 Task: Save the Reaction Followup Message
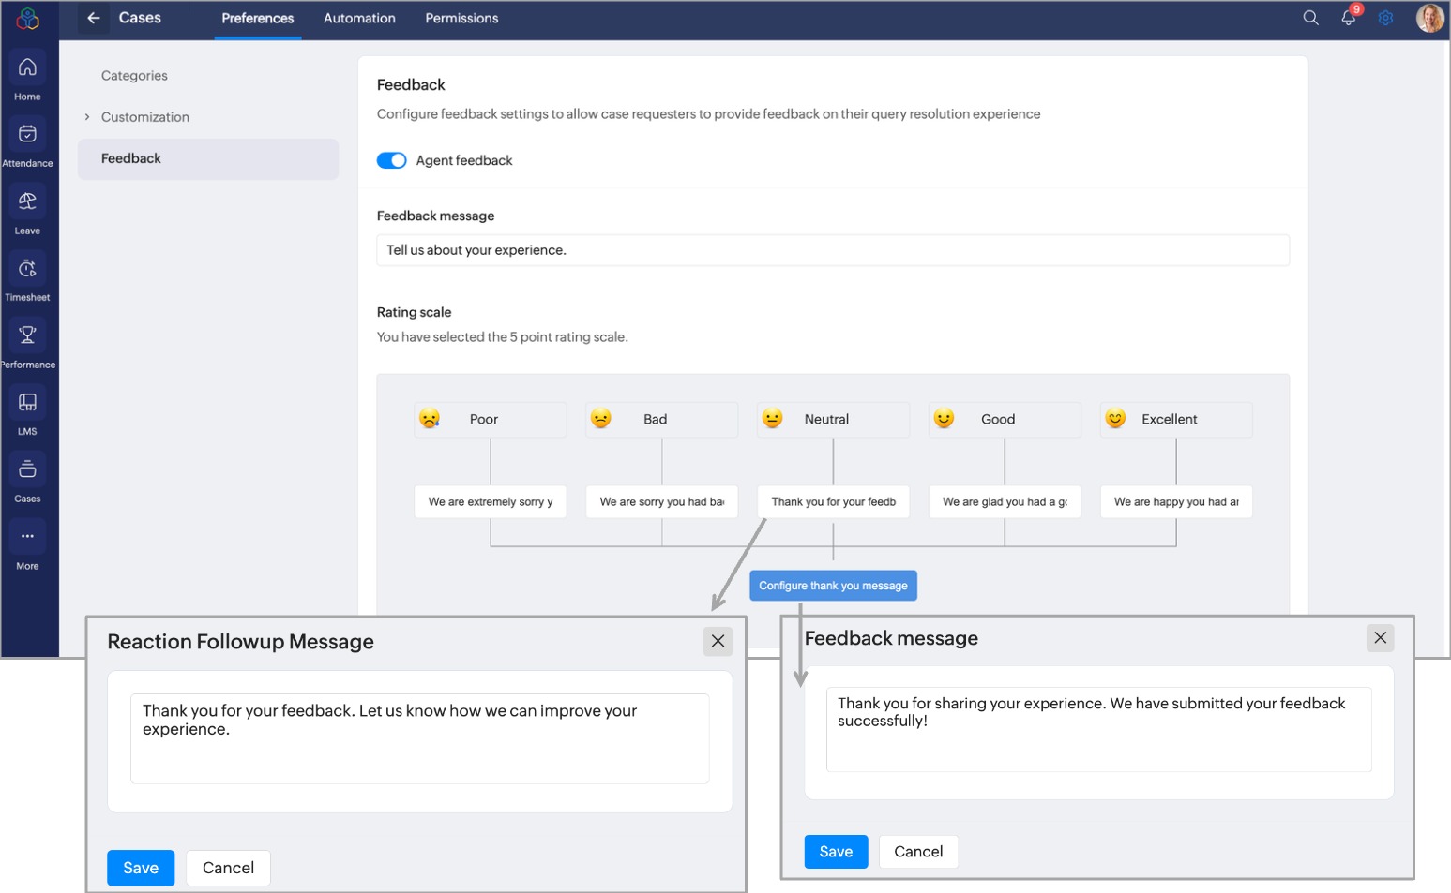pos(141,868)
